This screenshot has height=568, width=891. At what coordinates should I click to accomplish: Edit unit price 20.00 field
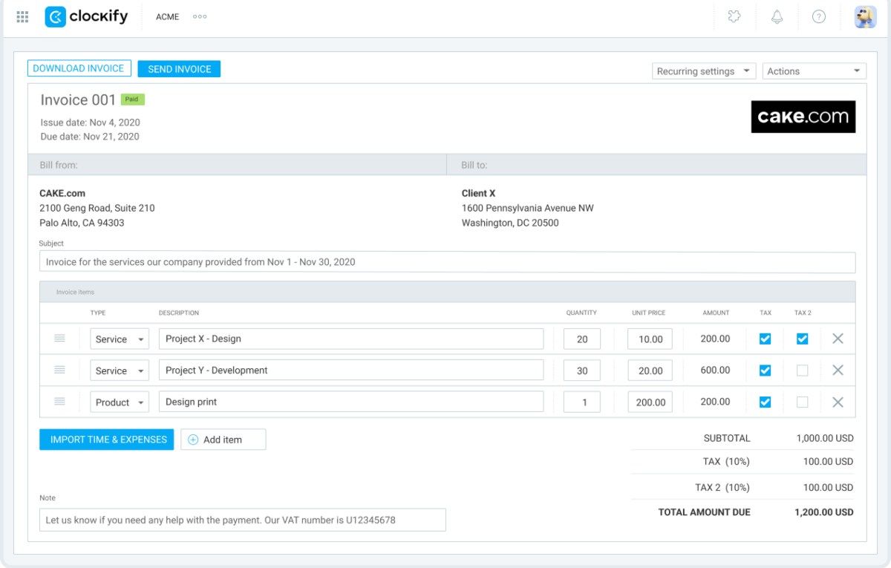[x=650, y=370]
